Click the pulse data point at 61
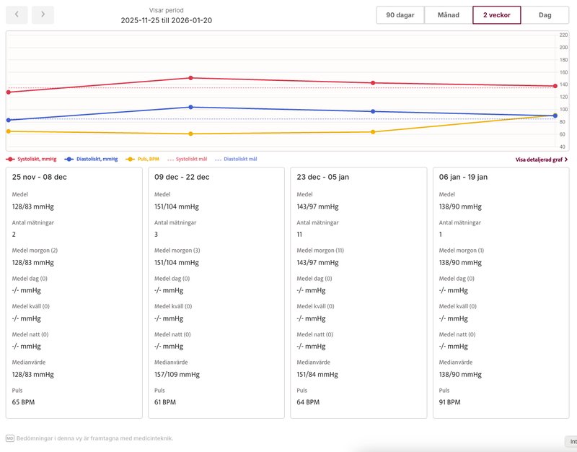This screenshot has width=577, height=452. (x=190, y=134)
